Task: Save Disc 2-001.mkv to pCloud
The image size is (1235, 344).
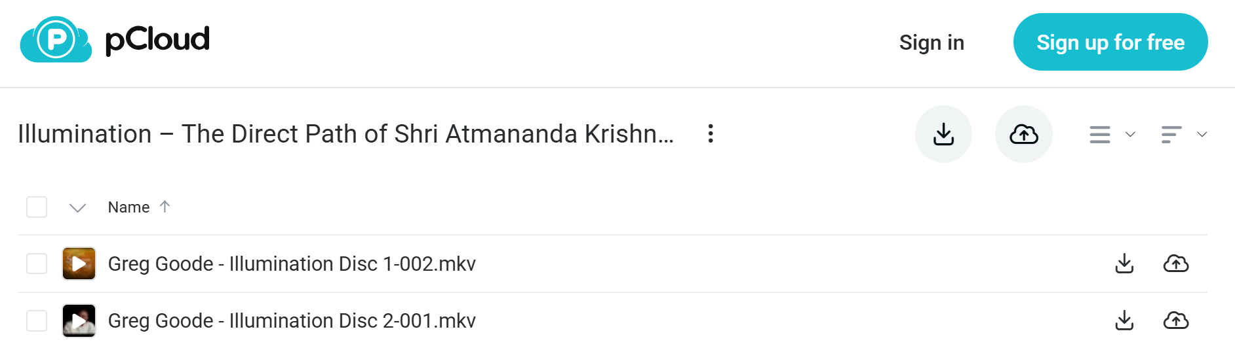Action: 1176,320
